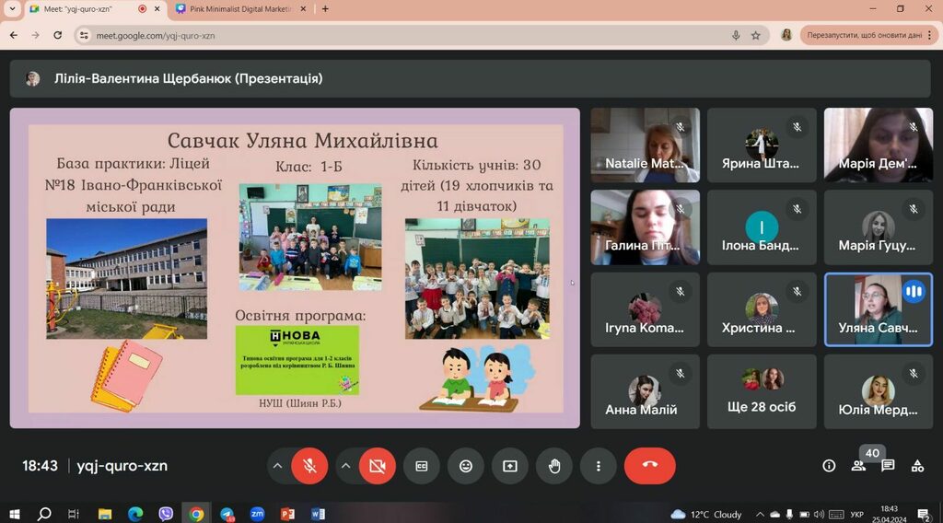Click presenter name Лілія-Валентина Щербанюк

click(188, 79)
